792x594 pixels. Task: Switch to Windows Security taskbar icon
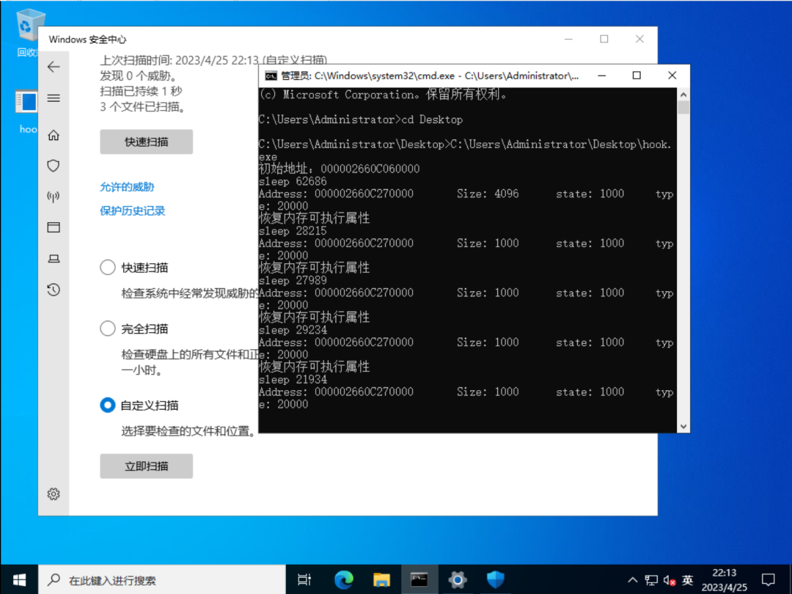click(495, 579)
